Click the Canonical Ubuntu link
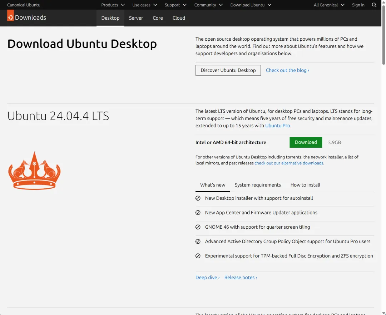 coord(24,5)
